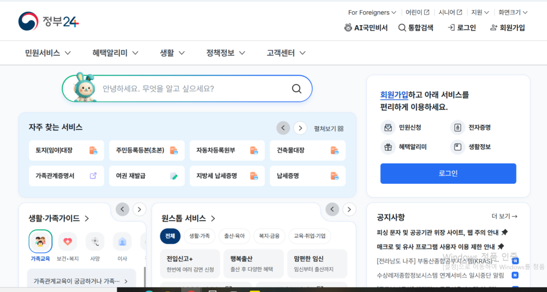The height and width of the screenshot is (292, 547).
Task: Expand the 생활 menu
Action: 173,53
